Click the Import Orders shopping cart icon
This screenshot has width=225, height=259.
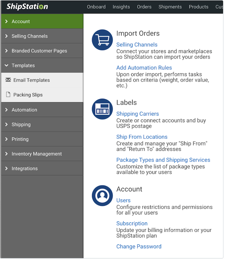tap(102, 40)
